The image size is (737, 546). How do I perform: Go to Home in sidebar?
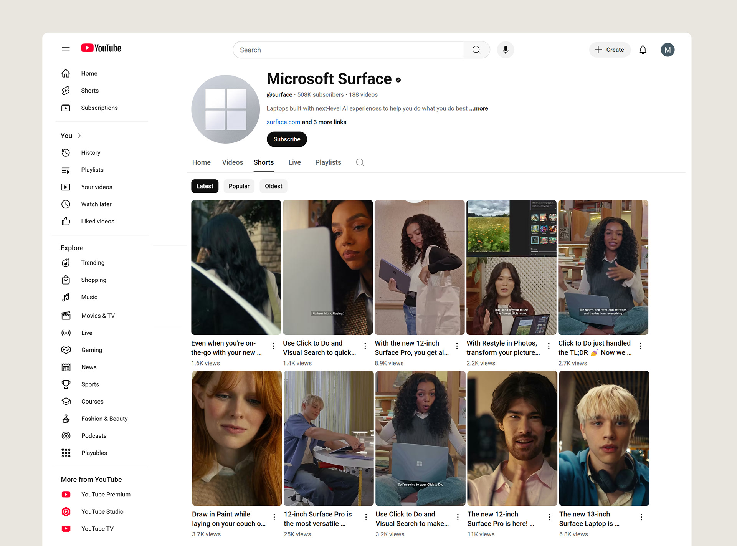point(89,73)
